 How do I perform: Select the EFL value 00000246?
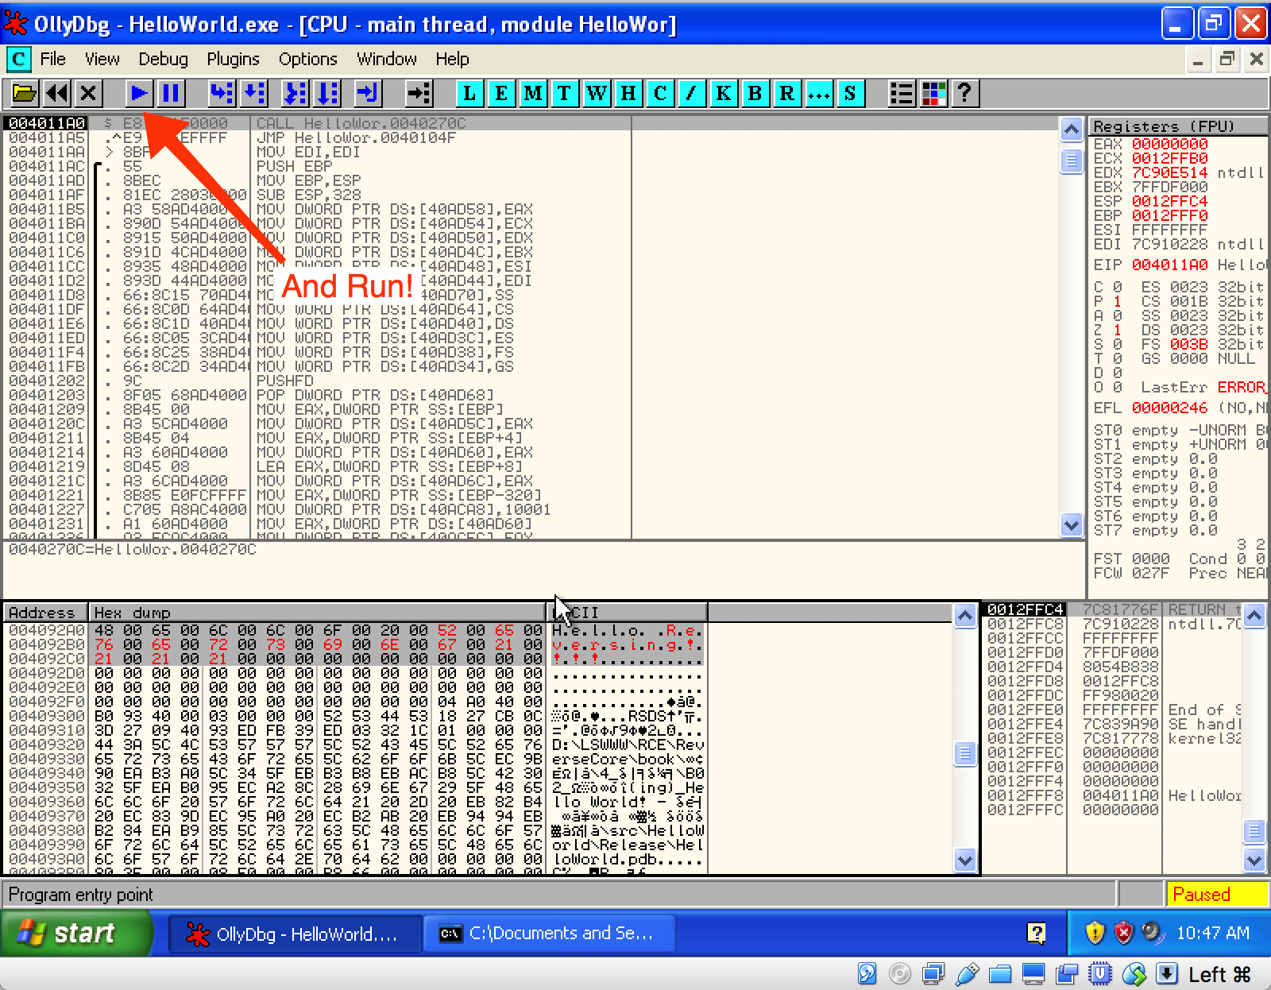tap(1169, 408)
